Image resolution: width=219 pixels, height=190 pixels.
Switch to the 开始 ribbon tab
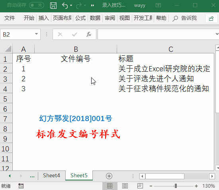point(29,18)
